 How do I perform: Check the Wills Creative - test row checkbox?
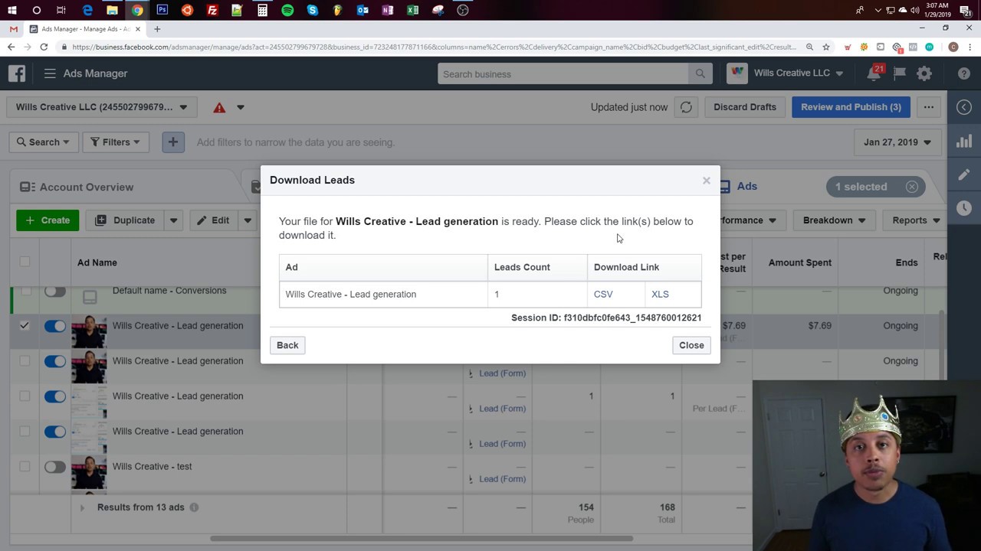point(25,467)
